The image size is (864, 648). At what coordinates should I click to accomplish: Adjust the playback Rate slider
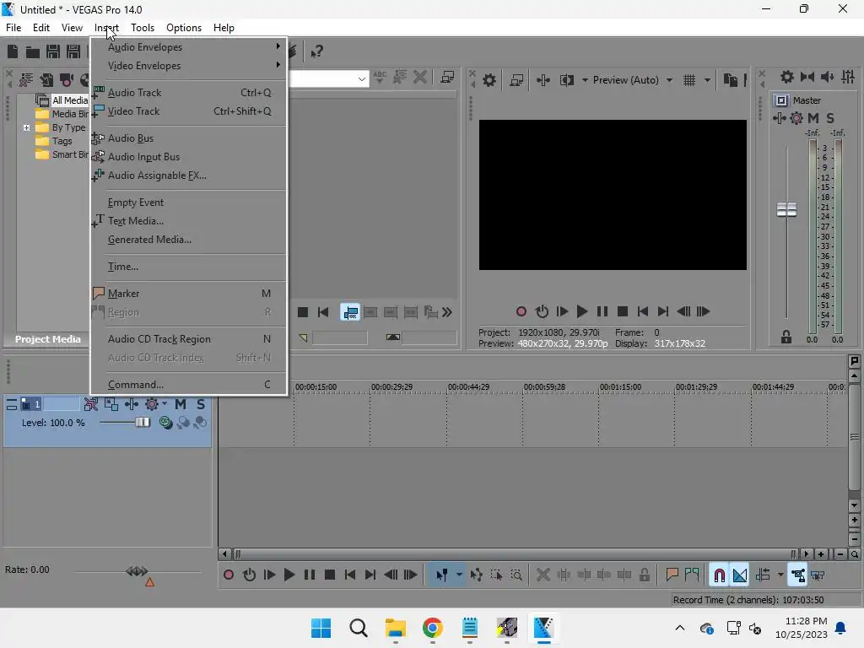point(137,571)
